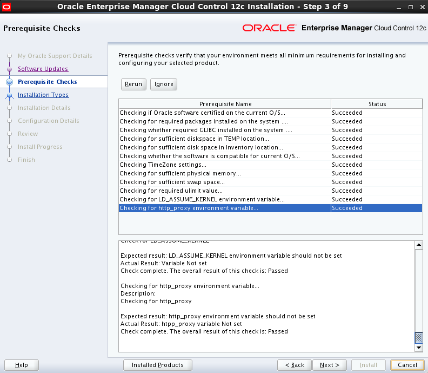Proceed with the Next button
The height and width of the screenshot is (373, 428).
point(330,365)
